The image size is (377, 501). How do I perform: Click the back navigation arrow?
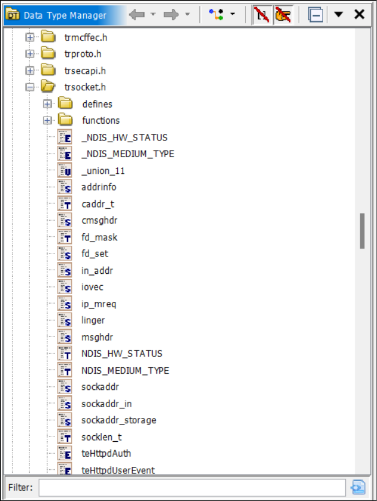click(x=137, y=14)
